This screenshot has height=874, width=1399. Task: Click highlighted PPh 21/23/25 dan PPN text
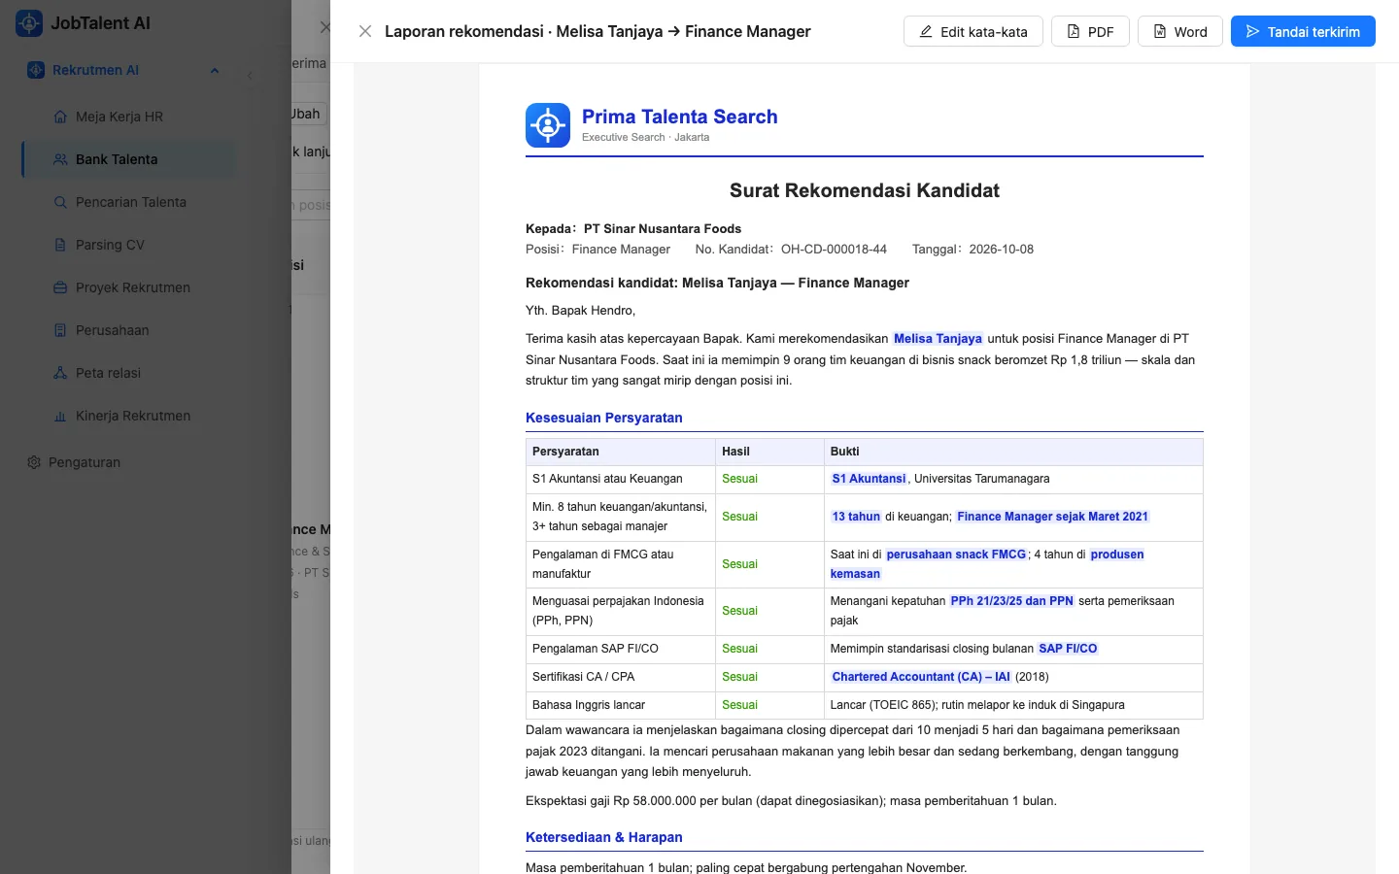tap(1011, 601)
